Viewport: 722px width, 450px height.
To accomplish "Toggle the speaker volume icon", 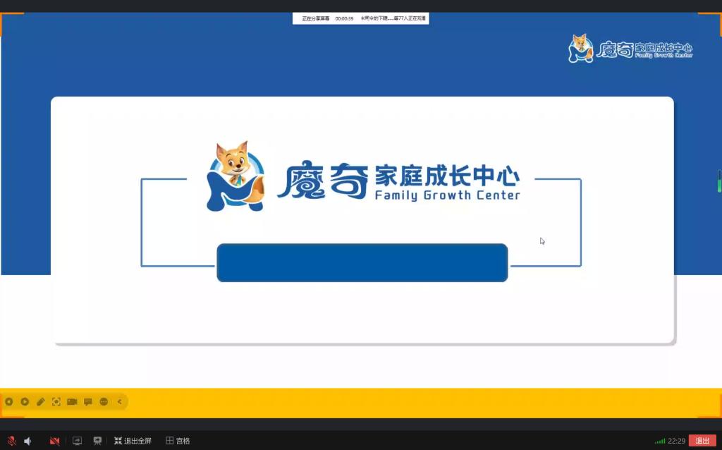I will pyautogui.click(x=28, y=441).
